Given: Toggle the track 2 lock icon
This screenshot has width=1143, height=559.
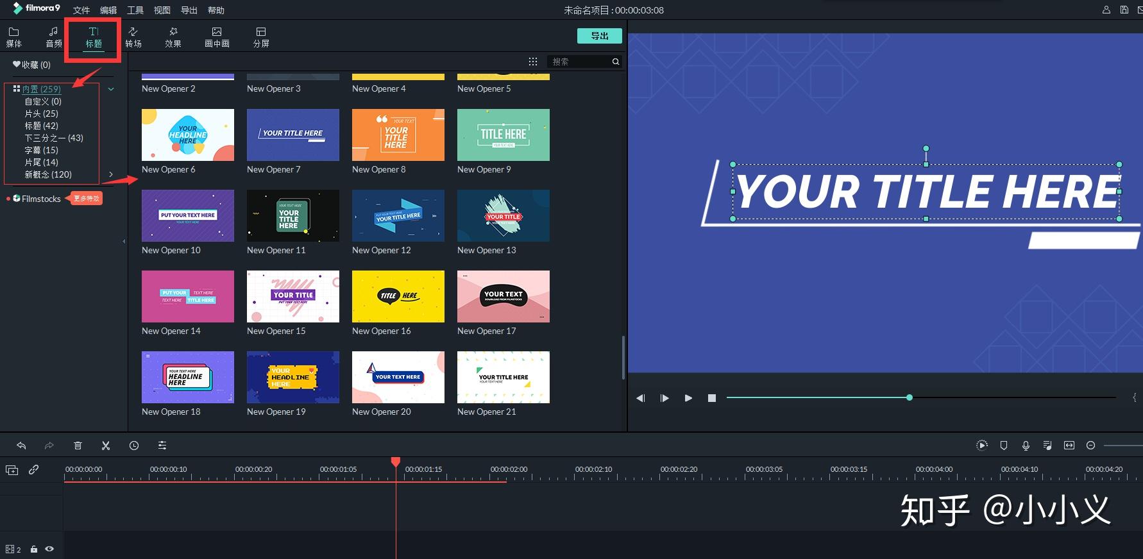Looking at the screenshot, I should click(x=34, y=549).
